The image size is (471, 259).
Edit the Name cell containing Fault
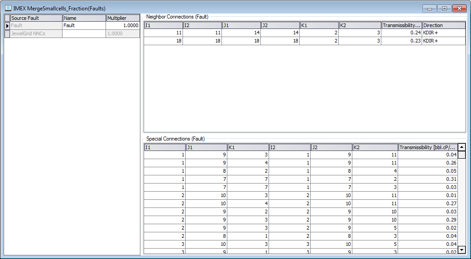[x=84, y=26]
